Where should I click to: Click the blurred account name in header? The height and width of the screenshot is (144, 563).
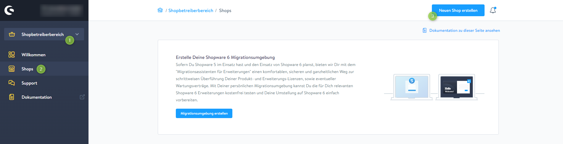click(x=62, y=10)
